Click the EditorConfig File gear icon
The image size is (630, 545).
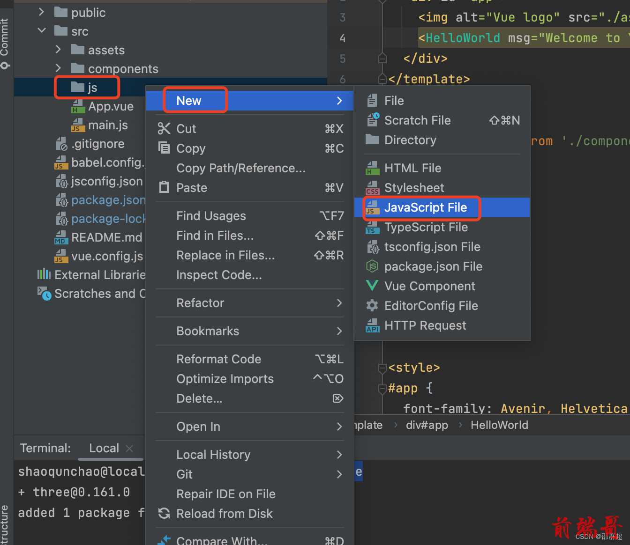tap(372, 305)
